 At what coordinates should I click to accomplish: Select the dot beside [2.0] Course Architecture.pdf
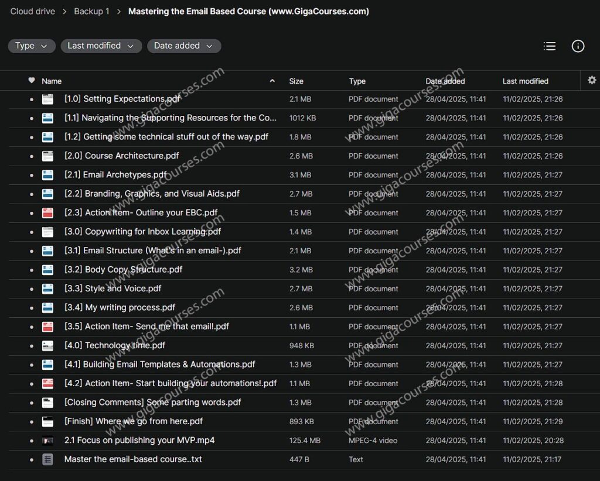tap(32, 156)
